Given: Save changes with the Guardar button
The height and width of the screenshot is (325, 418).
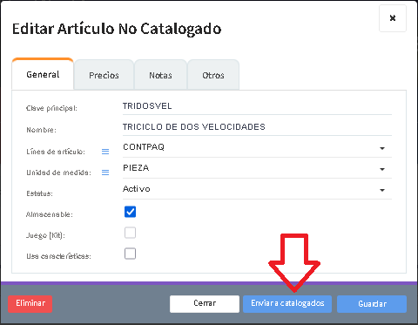Looking at the screenshot, I should click(372, 304).
